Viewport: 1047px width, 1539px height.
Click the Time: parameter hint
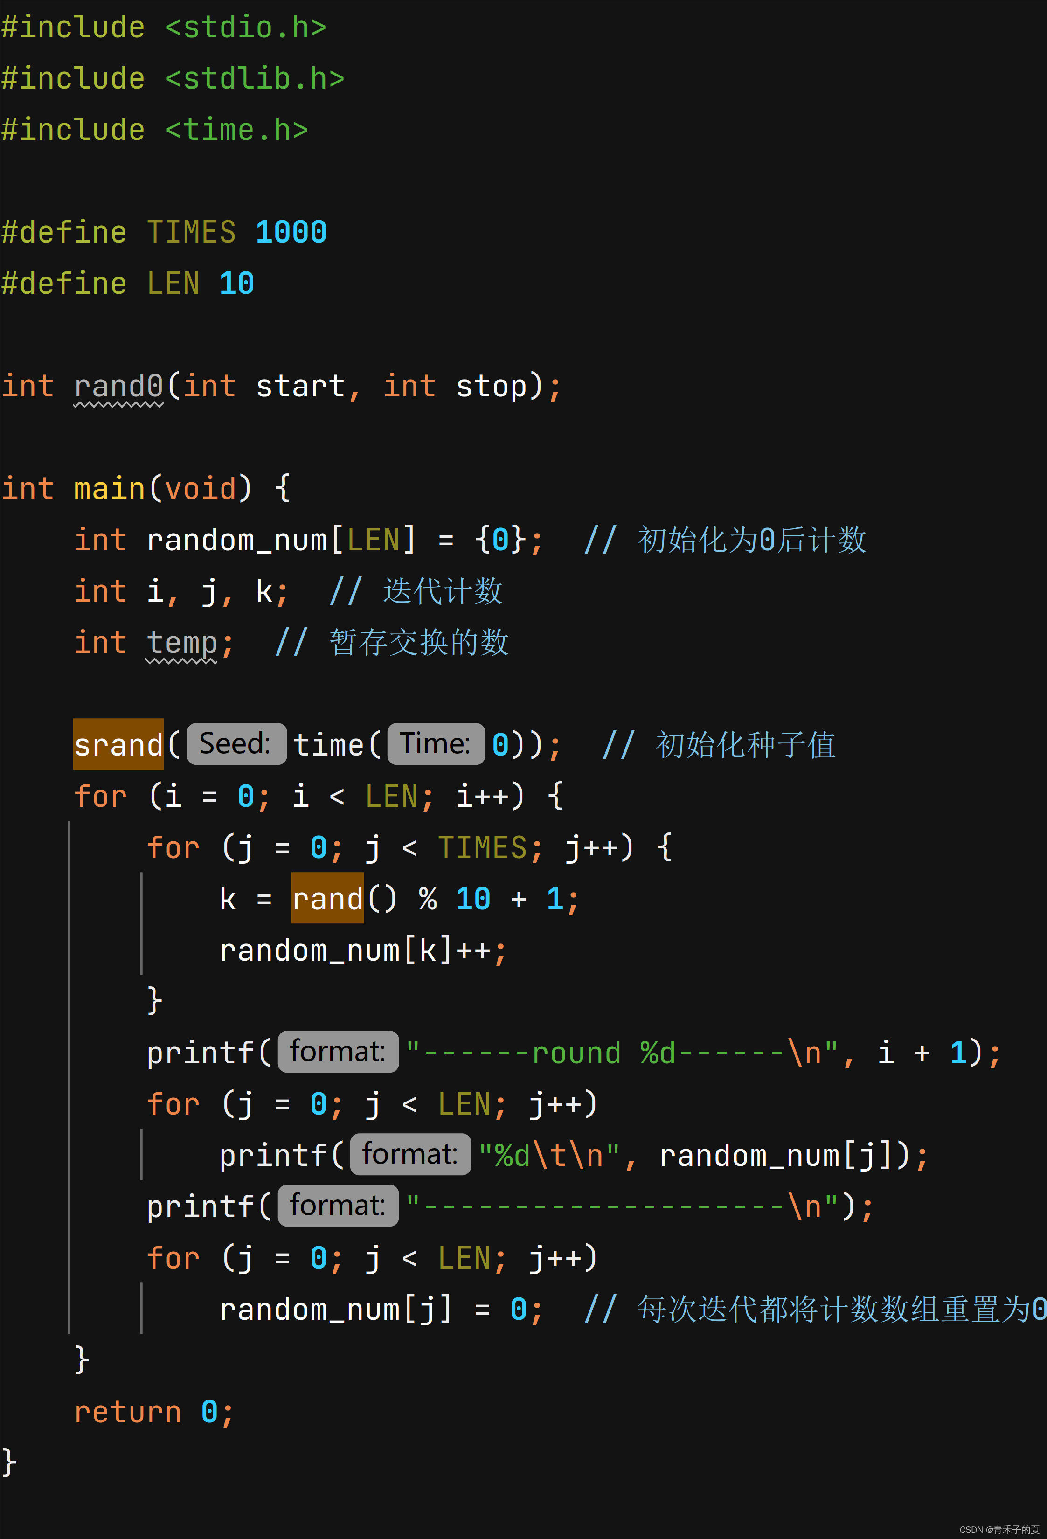coord(436,744)
